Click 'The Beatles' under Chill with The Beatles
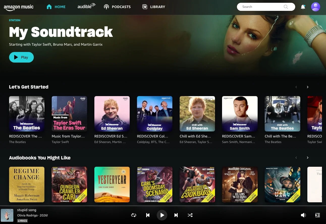The height and width of the screenshot is (224, 326). [273, 142]
